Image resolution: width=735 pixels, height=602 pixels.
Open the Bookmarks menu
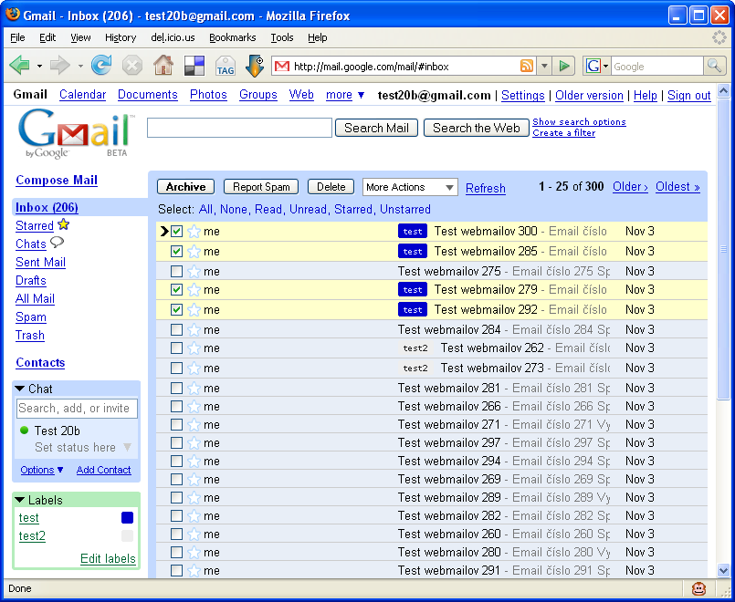click(x=233, y=37)
